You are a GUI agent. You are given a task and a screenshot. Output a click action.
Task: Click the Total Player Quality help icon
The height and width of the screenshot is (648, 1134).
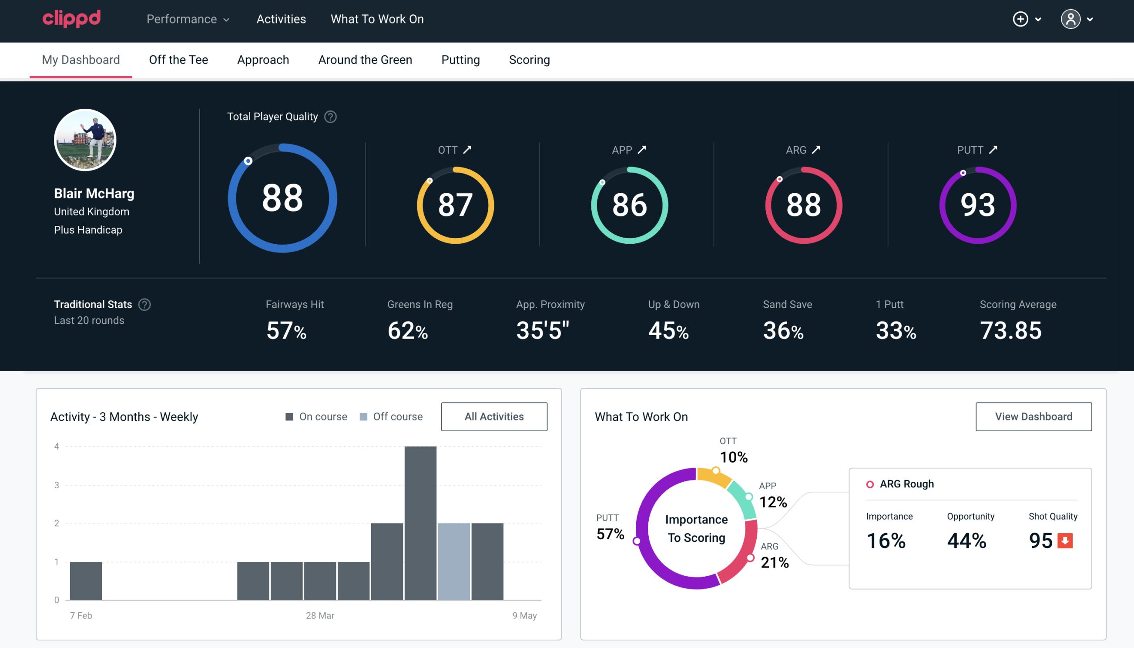(x=329, y=117)
